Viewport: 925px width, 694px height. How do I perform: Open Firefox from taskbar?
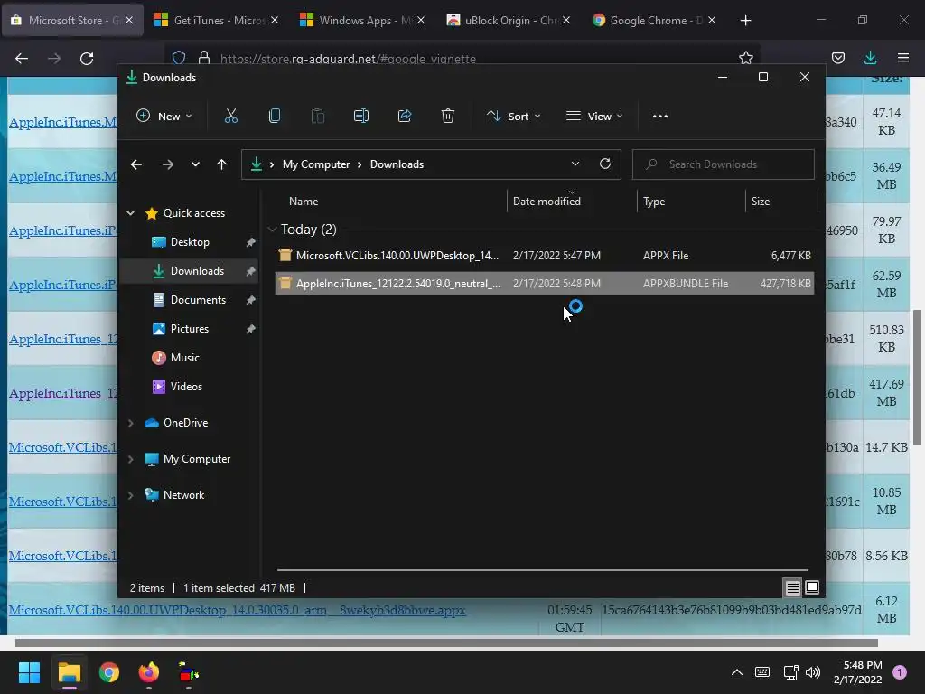click(149, 672)
